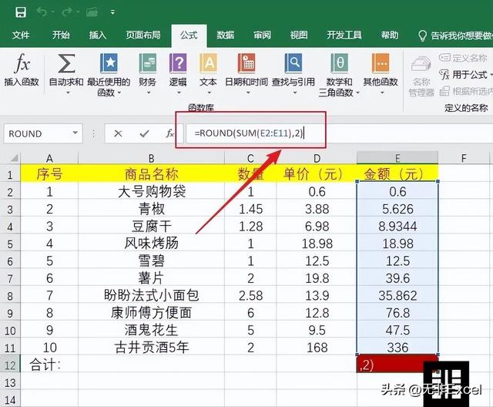This screenshot has width=493, height=407.
Task: Open the 其他函数 icon
Action: click(x=381, y=63)
